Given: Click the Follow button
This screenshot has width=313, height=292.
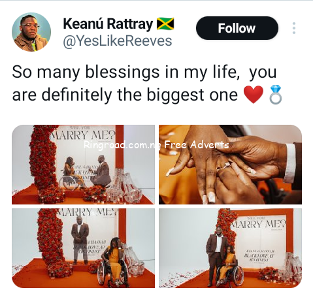Looking at the screenshot, I should (x=237, y=28).
